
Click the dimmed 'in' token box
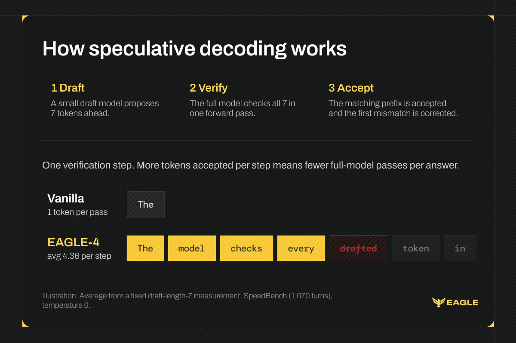[x=460, y=248]
